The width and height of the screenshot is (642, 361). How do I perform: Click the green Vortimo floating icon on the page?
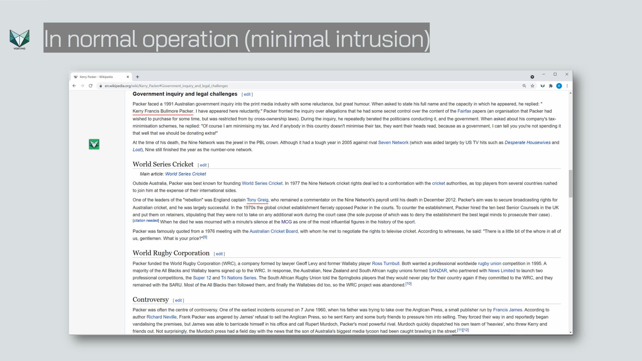point(94,144)
